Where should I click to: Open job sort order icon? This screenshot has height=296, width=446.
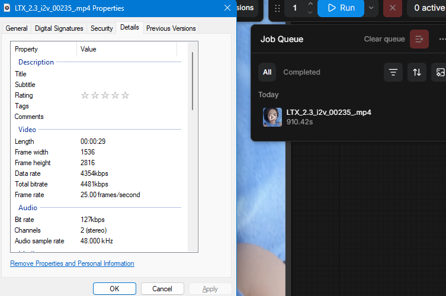click(417, 72)
